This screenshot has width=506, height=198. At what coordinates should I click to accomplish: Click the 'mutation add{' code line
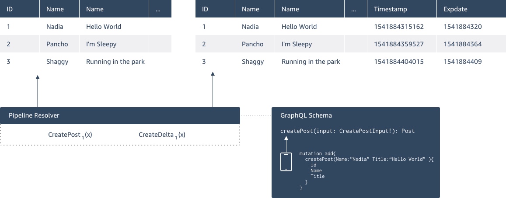point(317,154)
